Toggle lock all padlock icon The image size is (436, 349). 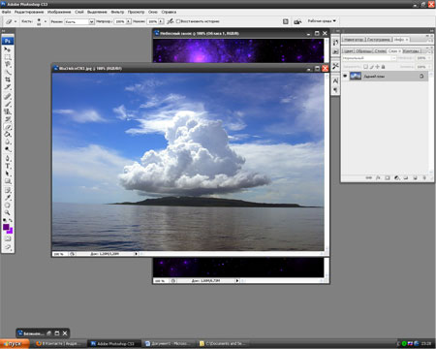point(383,67)
